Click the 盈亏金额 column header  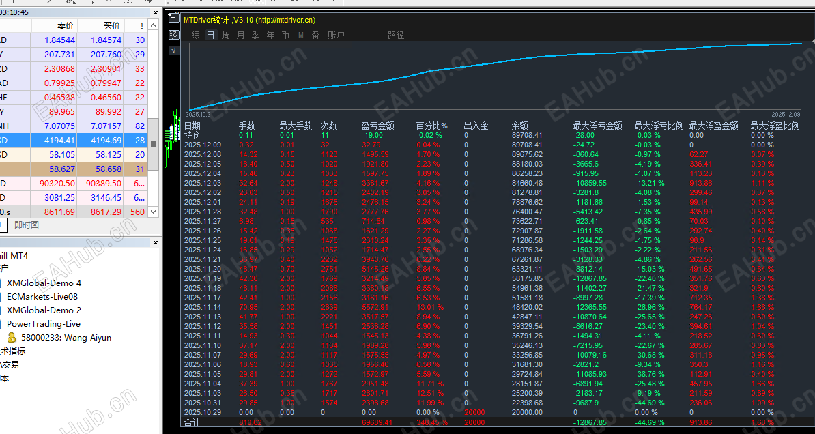377,126
